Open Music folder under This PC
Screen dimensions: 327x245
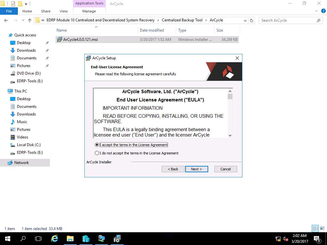click(x=22, y=122)
